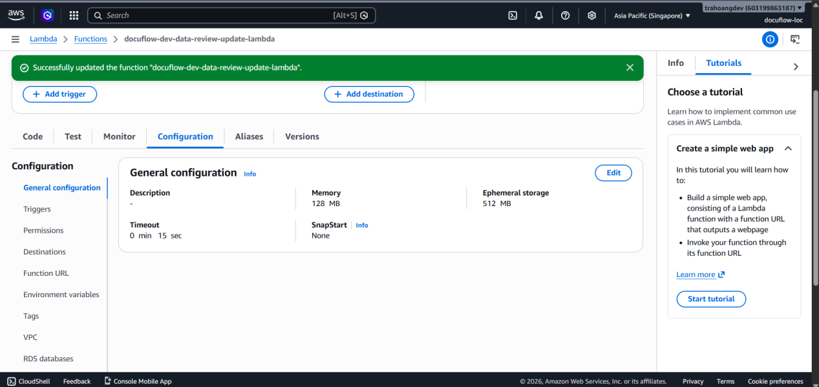Dismiss the green success banner
The image size is (819, 387).
630,67
